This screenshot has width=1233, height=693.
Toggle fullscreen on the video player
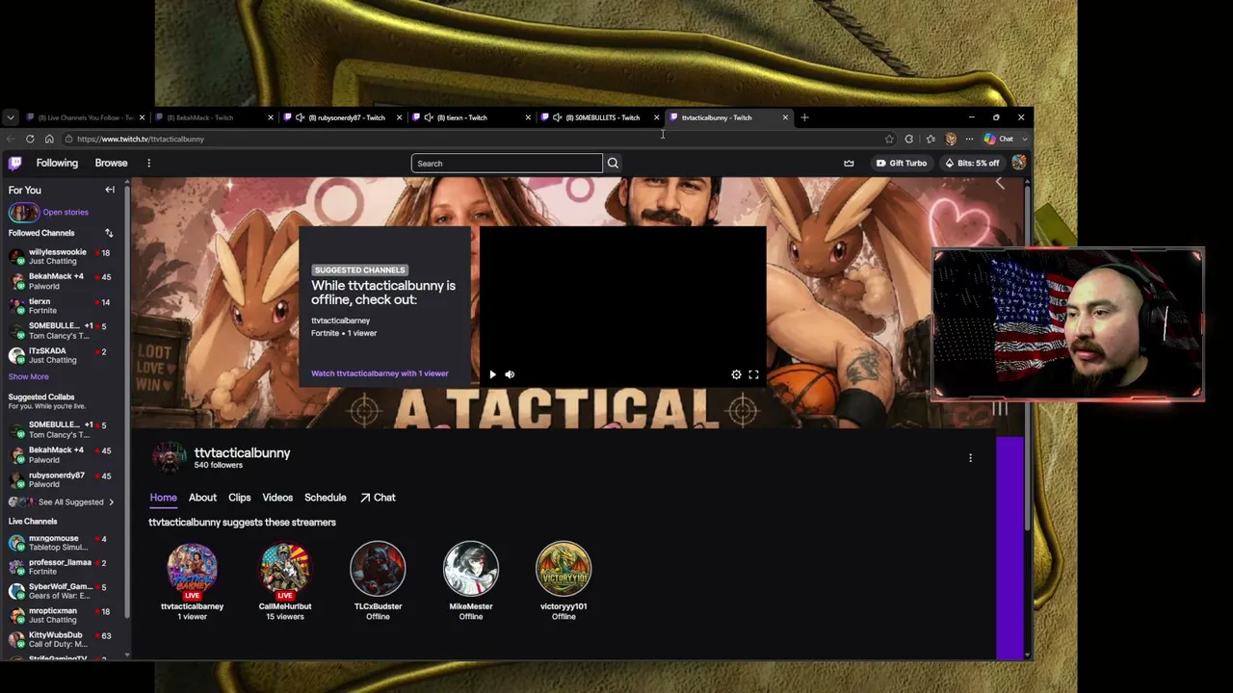(x=753, y=374)
